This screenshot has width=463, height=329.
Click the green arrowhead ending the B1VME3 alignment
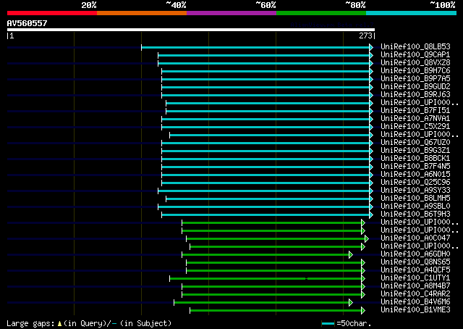[x=363, y=311]
